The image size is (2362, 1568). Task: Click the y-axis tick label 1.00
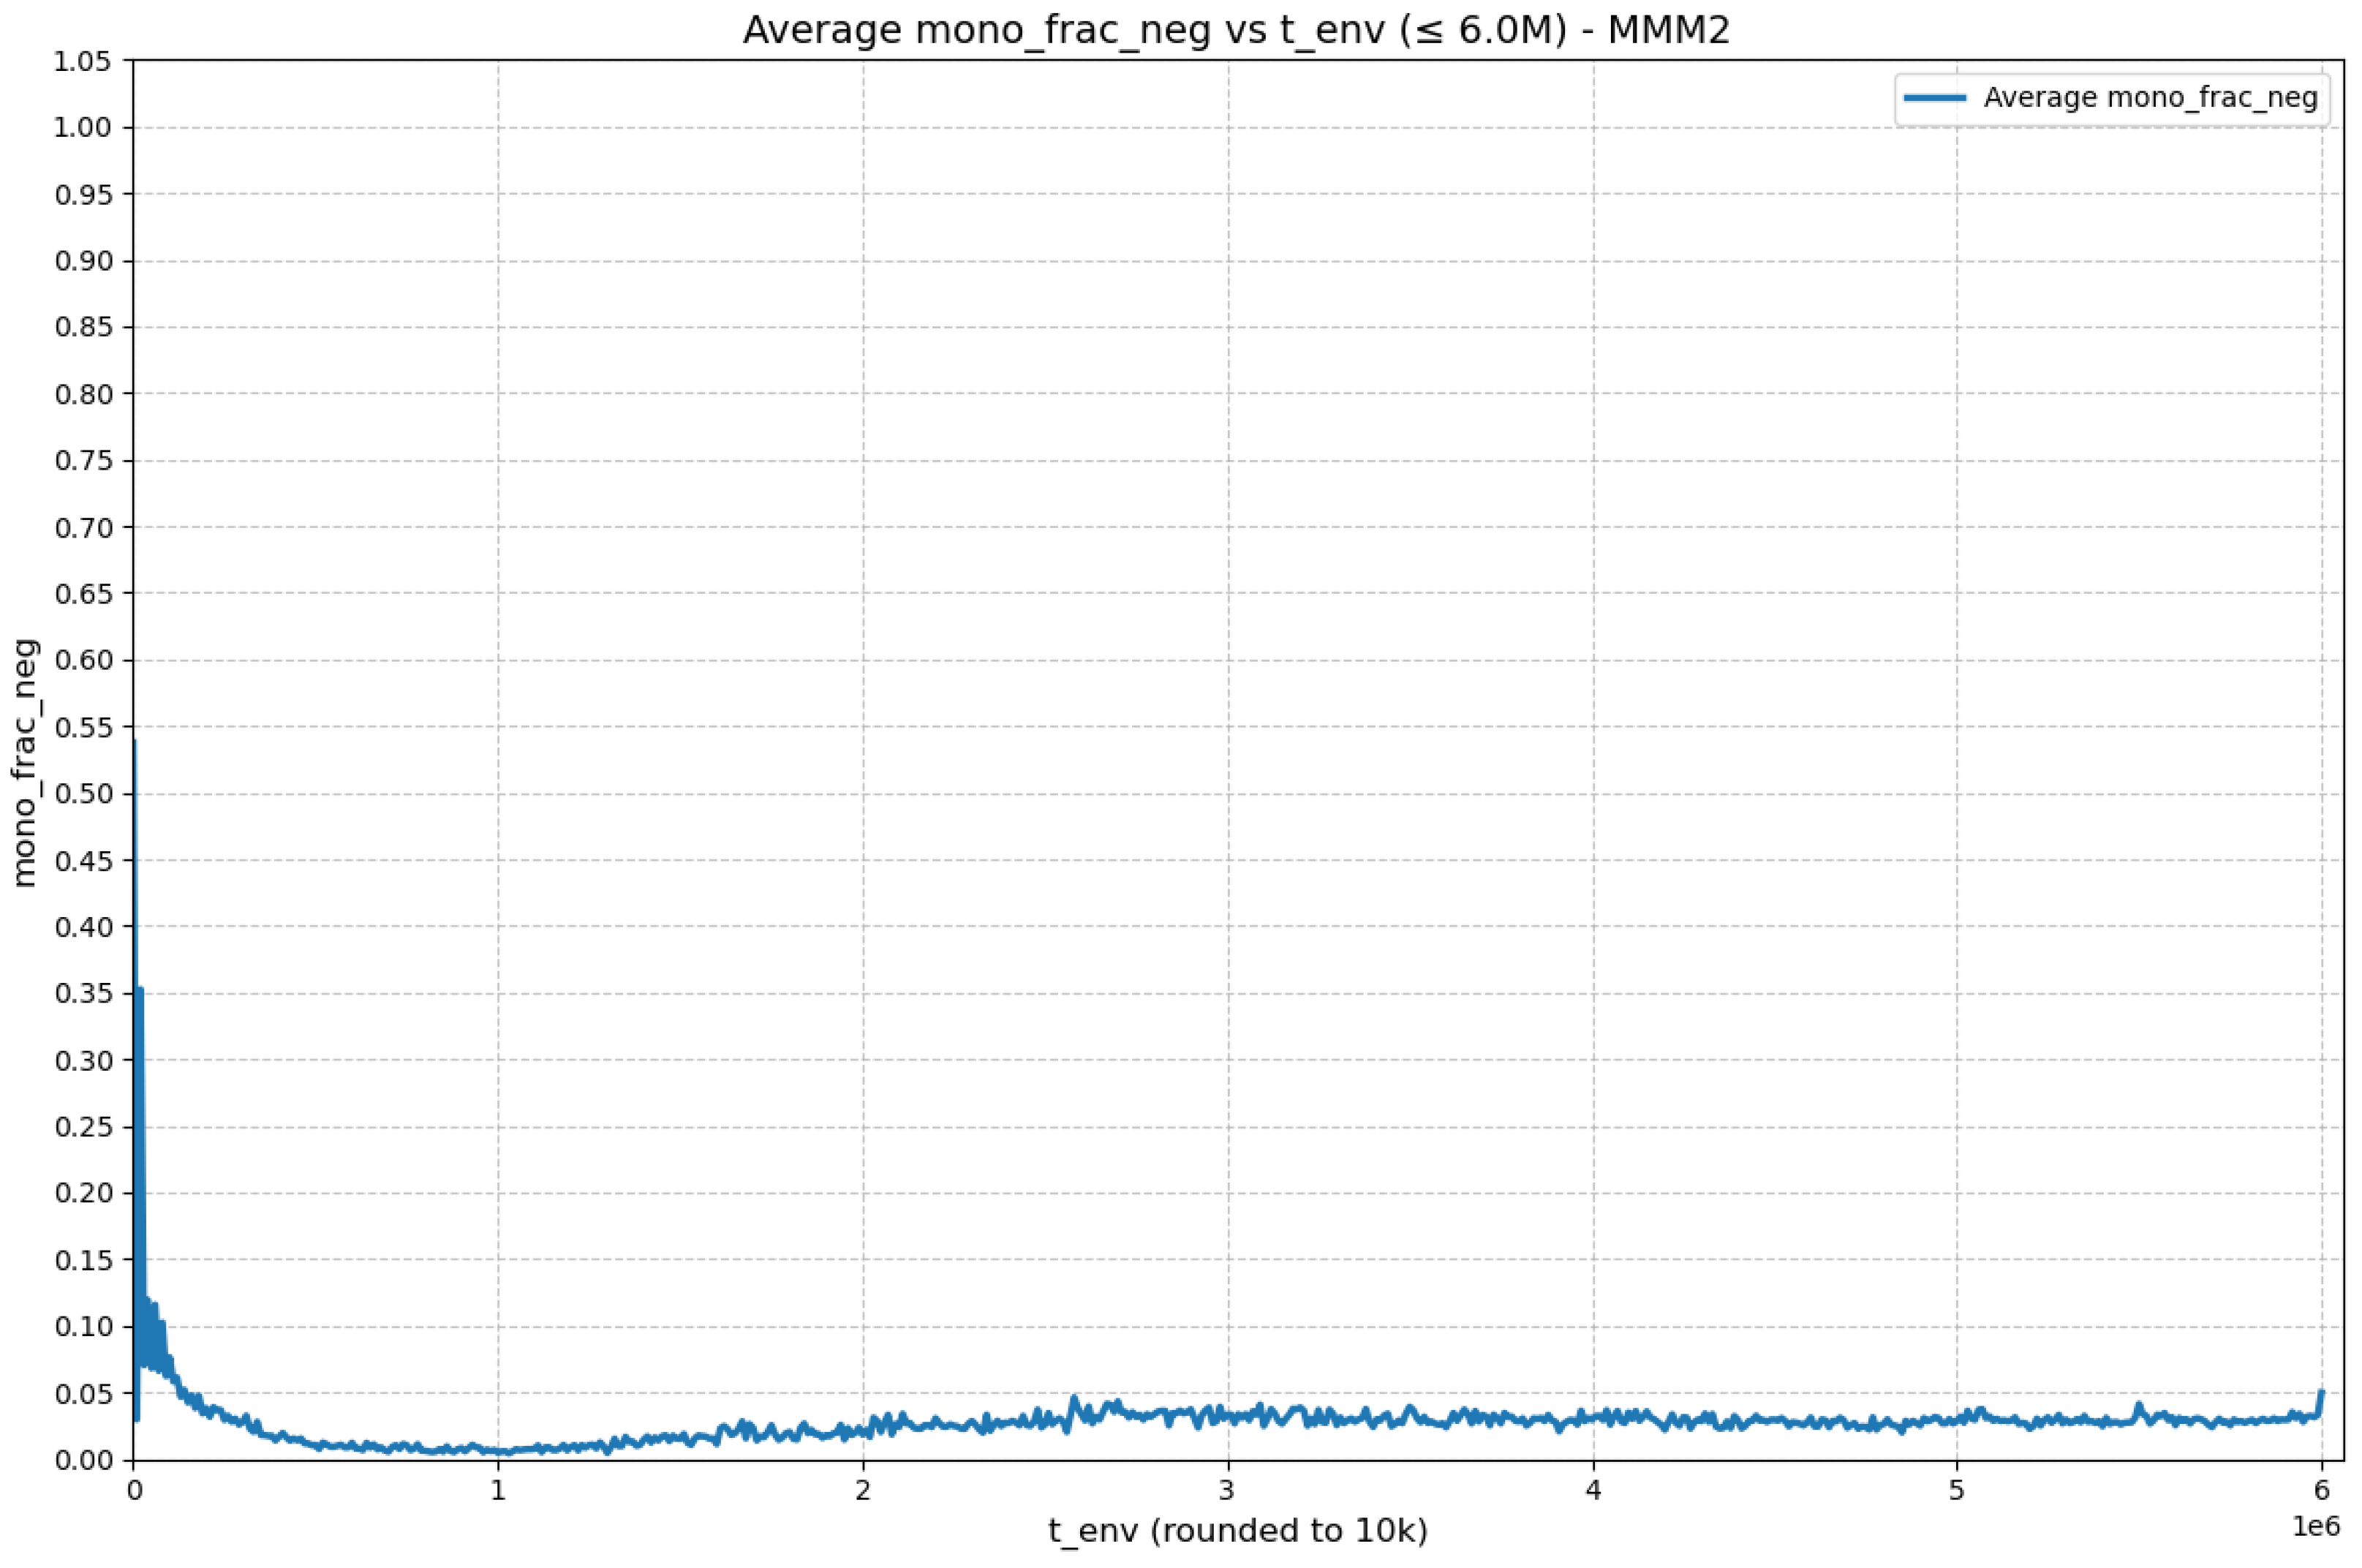[83, 128]
